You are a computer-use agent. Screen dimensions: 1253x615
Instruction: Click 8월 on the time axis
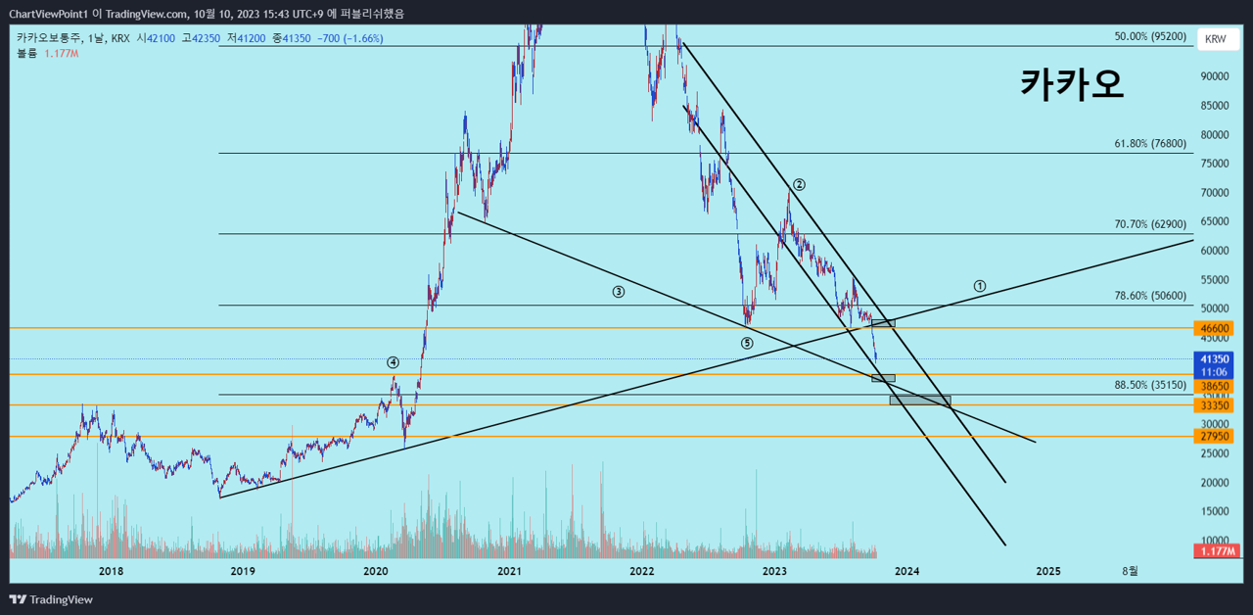(x=1131, y=571)
